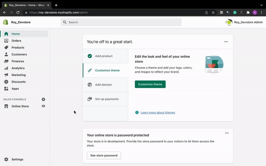This screenshot has width=266, height=166.
Task: Open Discounts section
Action: pyautogui.click(x=19, y=82)
